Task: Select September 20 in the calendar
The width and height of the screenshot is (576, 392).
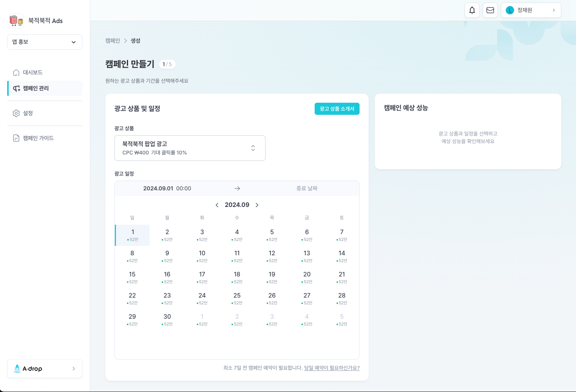Action: (x=307, y=278)
